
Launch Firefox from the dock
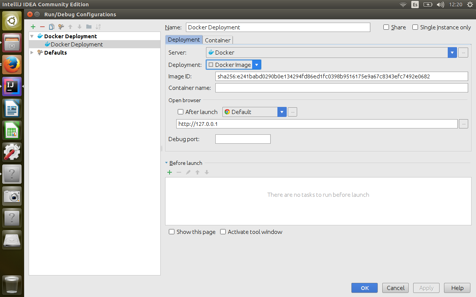tap(12, 65)
